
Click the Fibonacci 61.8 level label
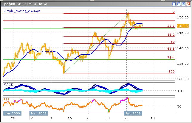[x=171, y=49]
